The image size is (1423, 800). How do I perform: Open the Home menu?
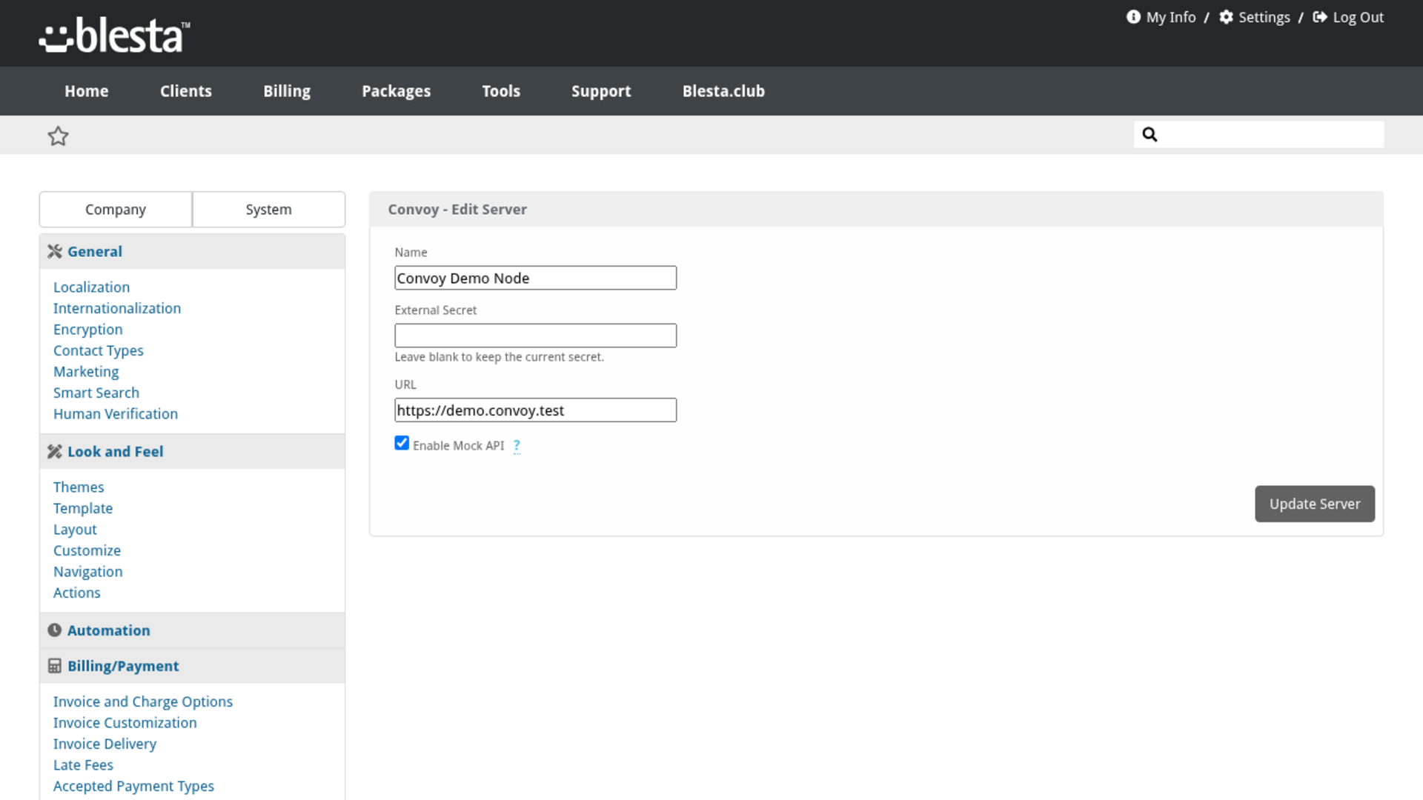[87, 91]
